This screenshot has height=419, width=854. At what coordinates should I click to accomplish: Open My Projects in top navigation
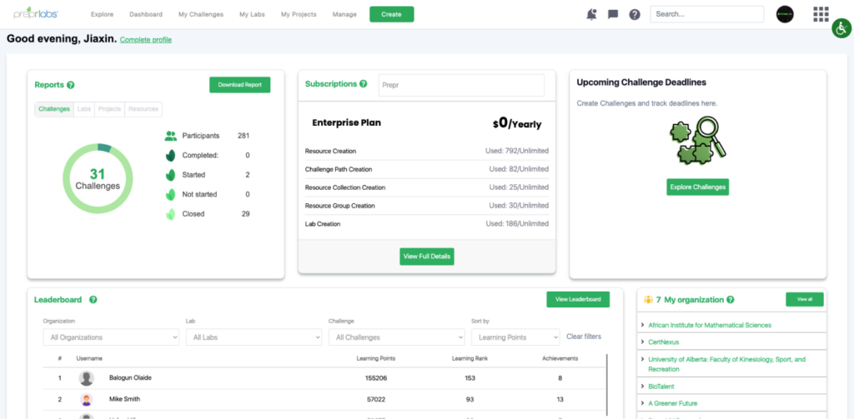(299, 15)
